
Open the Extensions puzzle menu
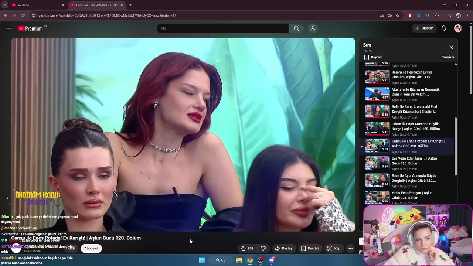[437, 16]
